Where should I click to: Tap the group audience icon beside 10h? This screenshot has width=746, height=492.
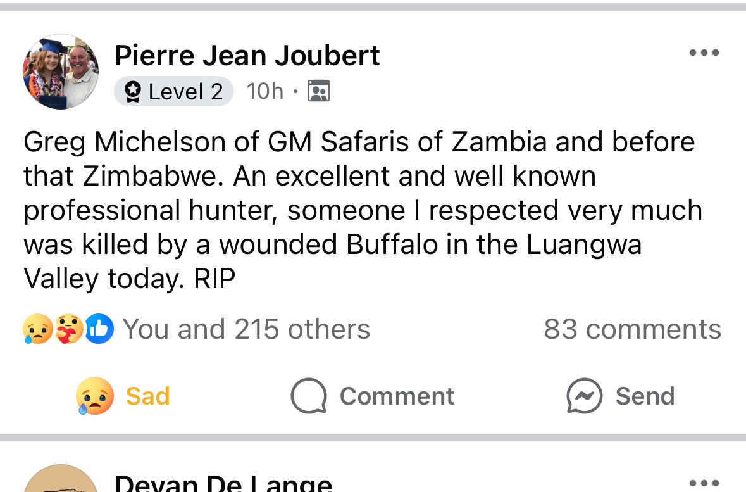pyautogui.click(x=319, y=92)
